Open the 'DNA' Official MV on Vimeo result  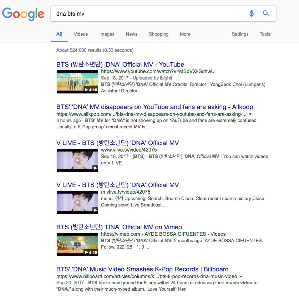(119, 227)
